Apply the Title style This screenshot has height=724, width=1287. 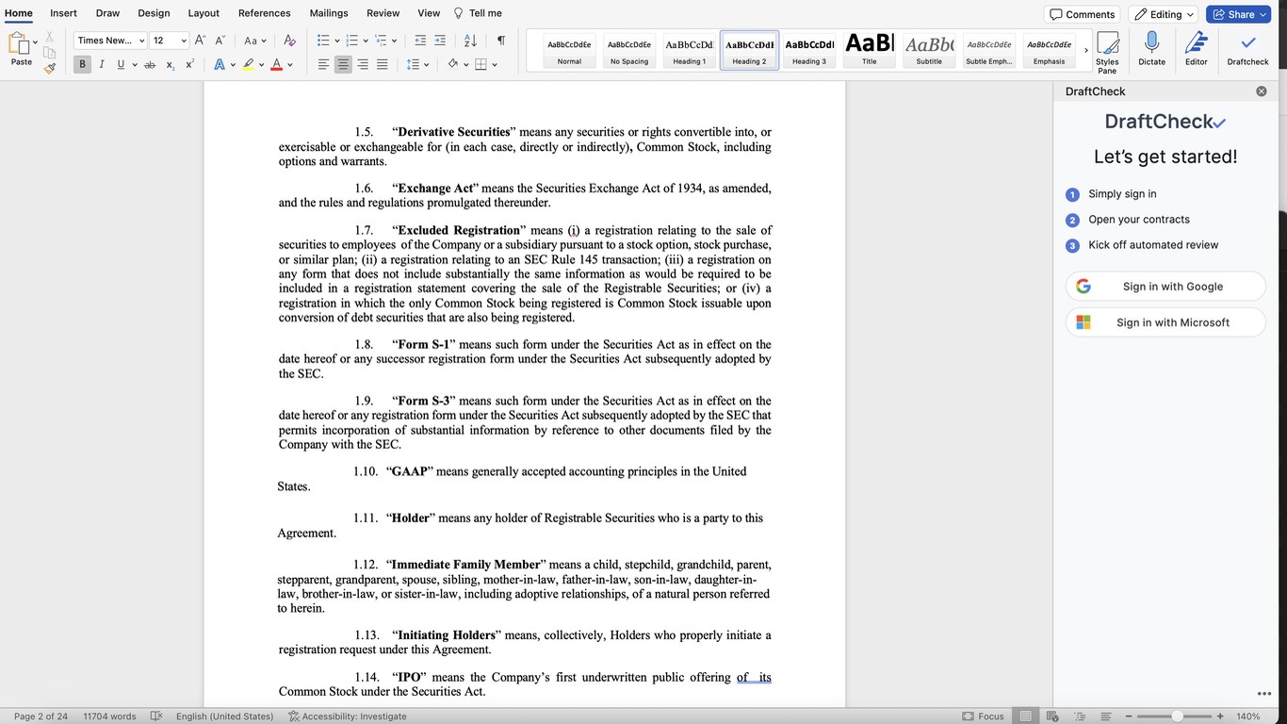click(x=870, y=50)
